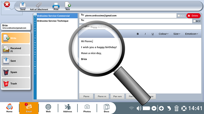204x114 pixels.
Task: Open the Email app in the bottom bar
Action: (x=29, y=108)
